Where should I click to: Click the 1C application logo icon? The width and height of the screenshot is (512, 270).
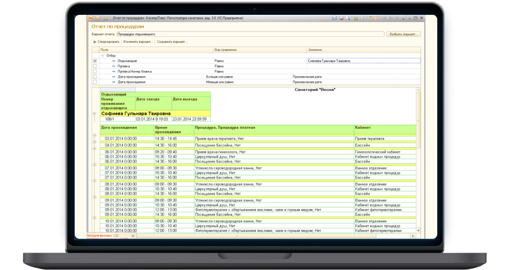[x=90, y=18]
